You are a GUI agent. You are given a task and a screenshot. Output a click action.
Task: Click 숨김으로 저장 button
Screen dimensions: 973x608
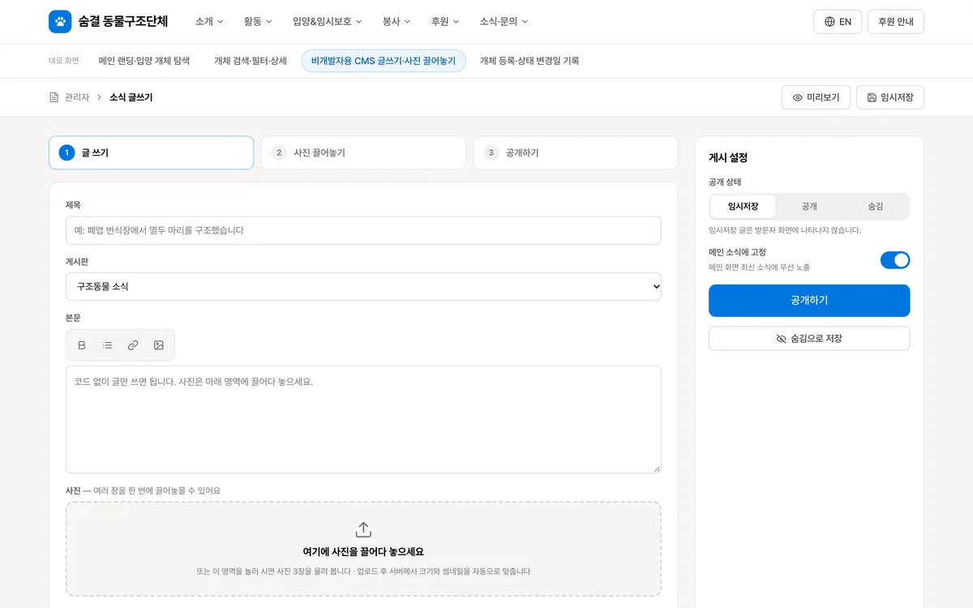pyautogui.click(x=809, y=339)
